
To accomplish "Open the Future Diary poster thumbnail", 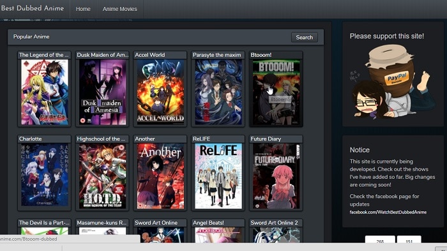I will click(276, 176).
